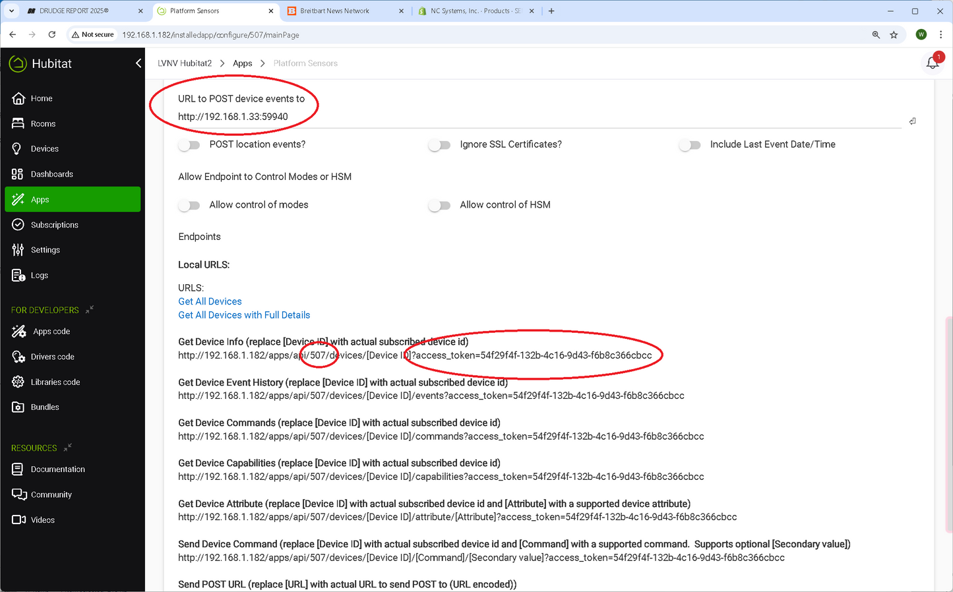
Task: Collapse the Resources section
Action: pyautogui.click(x=67, y=448)
